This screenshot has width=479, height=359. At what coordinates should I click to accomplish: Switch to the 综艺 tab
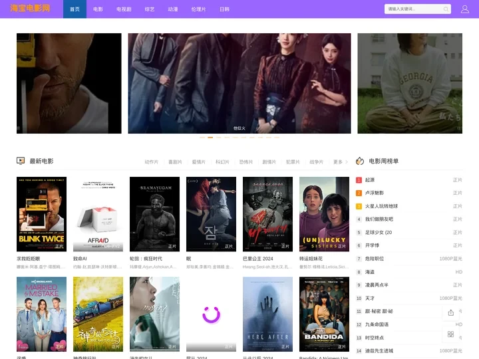(150, 9)
